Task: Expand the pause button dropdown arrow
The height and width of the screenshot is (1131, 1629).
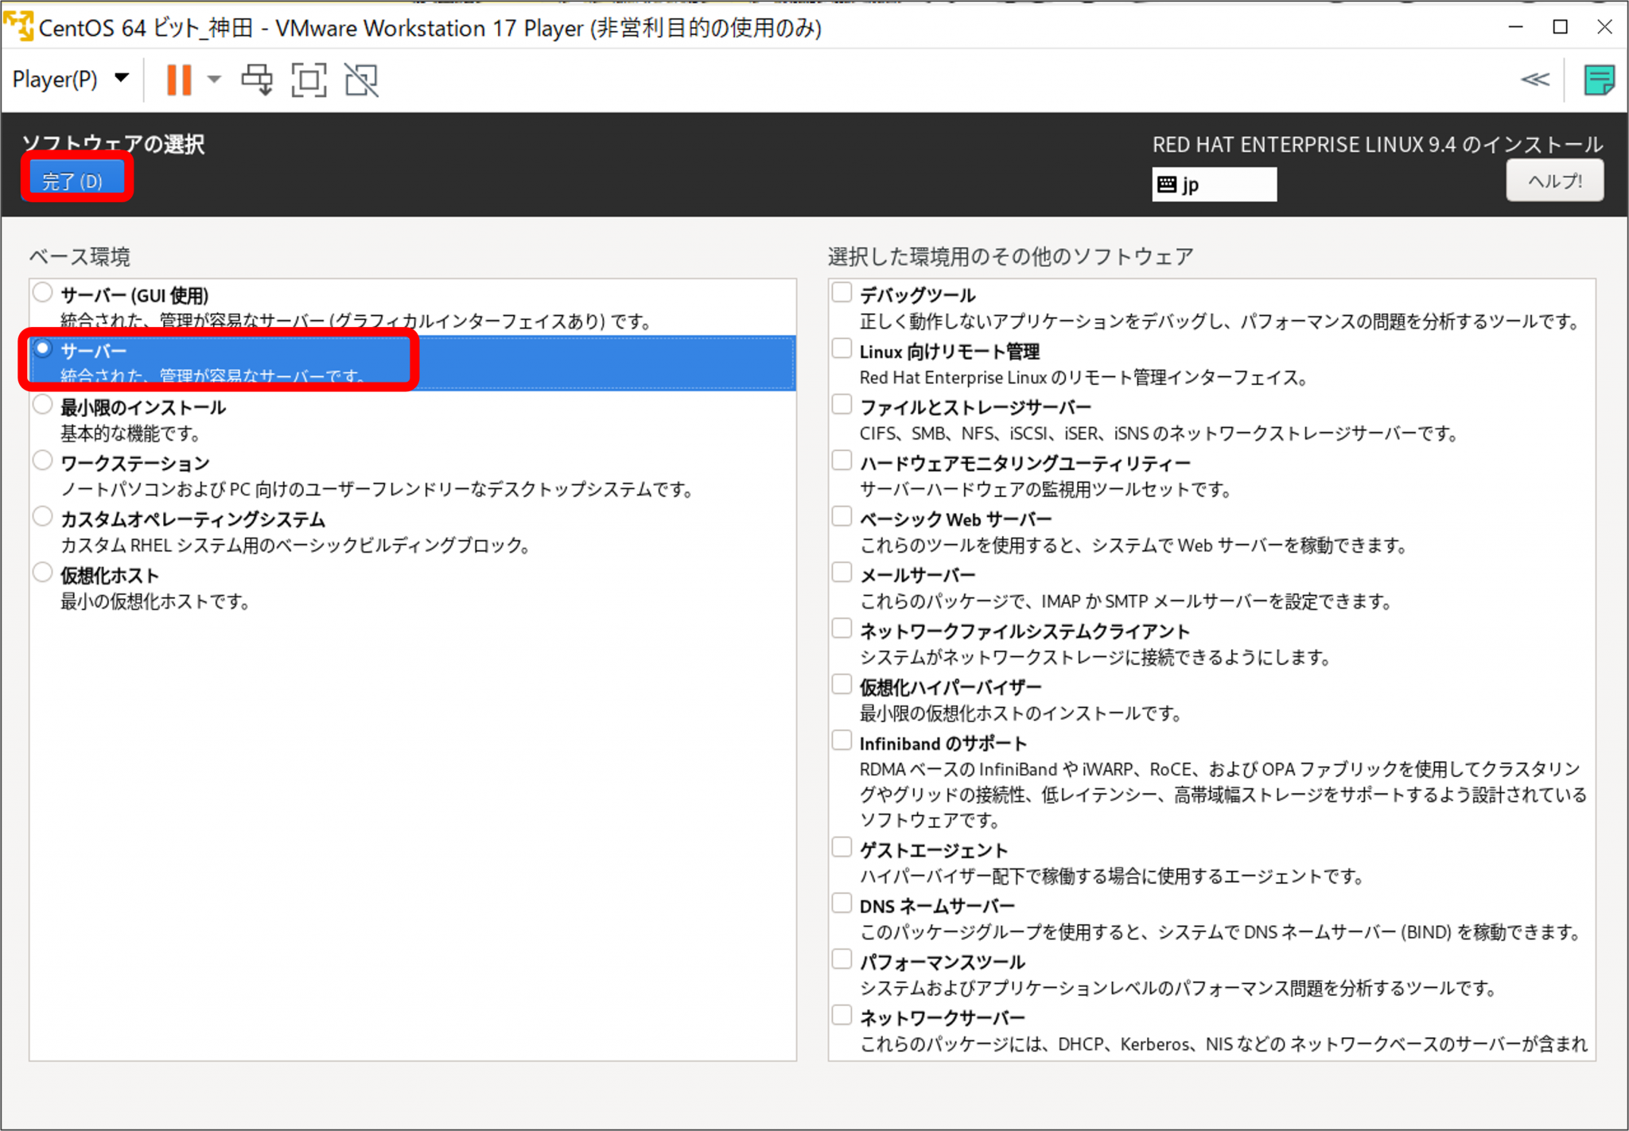Action: coord(214,80)
